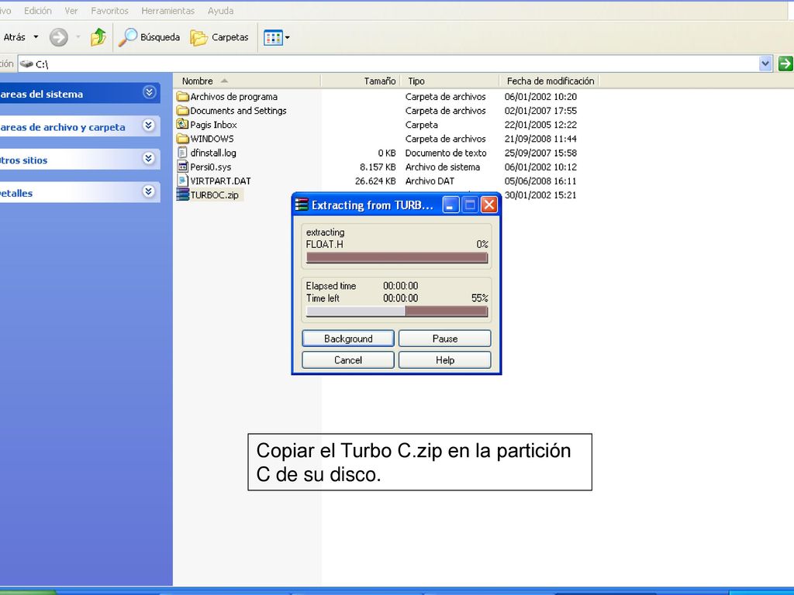Open the Ayuda menu

pos(220,11)
